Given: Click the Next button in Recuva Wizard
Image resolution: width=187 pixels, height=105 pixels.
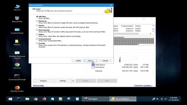Looking at the screenshot, I should click(91, 61).
